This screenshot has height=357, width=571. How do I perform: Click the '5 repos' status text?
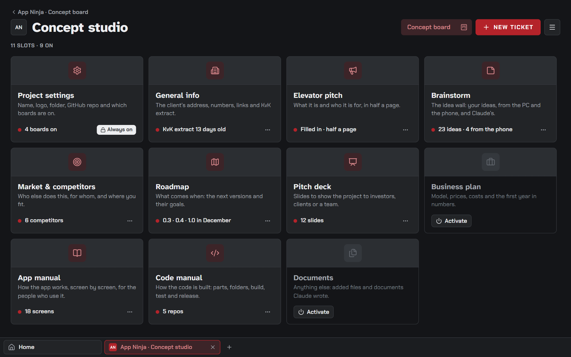[173, 311]
